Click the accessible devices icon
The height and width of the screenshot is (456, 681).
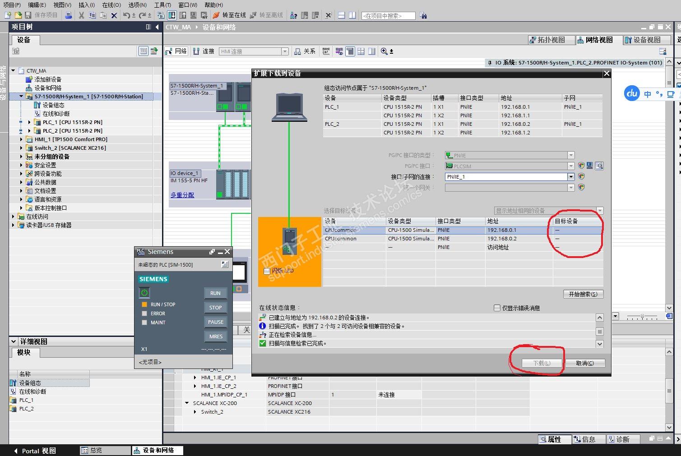pyautogui.click(x=294, y=15)
